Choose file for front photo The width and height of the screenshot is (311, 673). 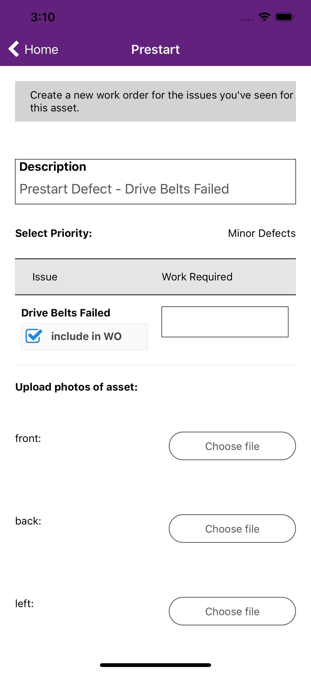coord(232,446)
